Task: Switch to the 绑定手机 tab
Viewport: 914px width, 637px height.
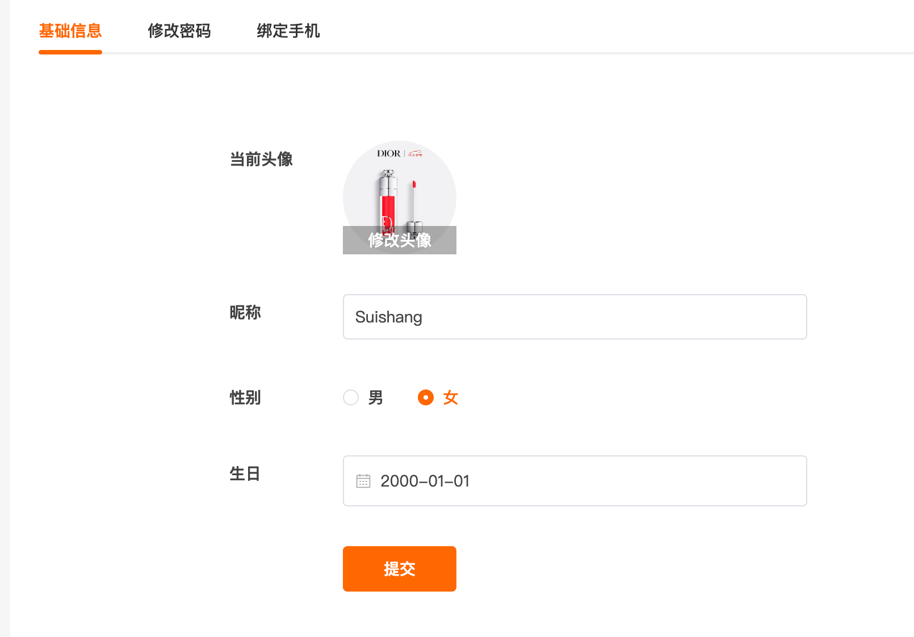Action: pyautogui.click(x=288, y=31)
